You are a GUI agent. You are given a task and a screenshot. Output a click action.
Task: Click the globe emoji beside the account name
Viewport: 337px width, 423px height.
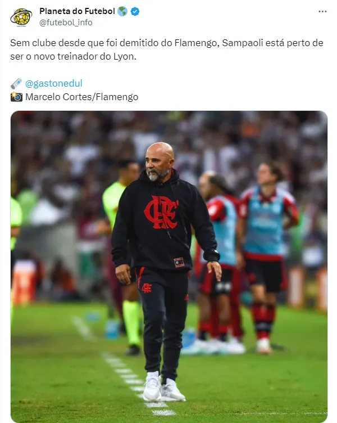tap(122, 11)
